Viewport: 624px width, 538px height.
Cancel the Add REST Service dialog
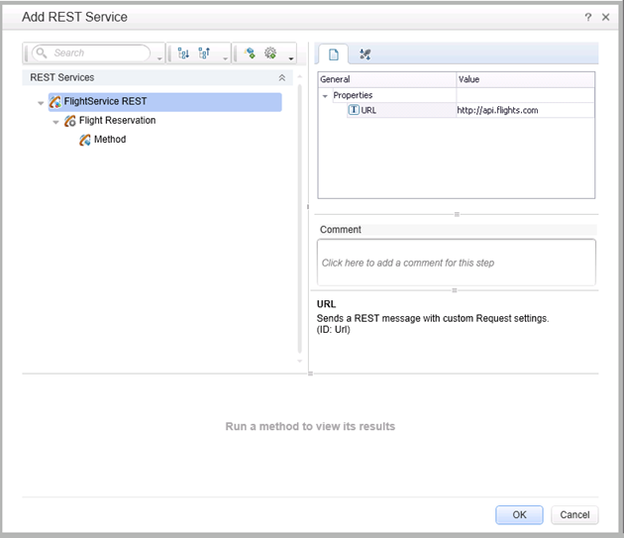click(574, 514)
